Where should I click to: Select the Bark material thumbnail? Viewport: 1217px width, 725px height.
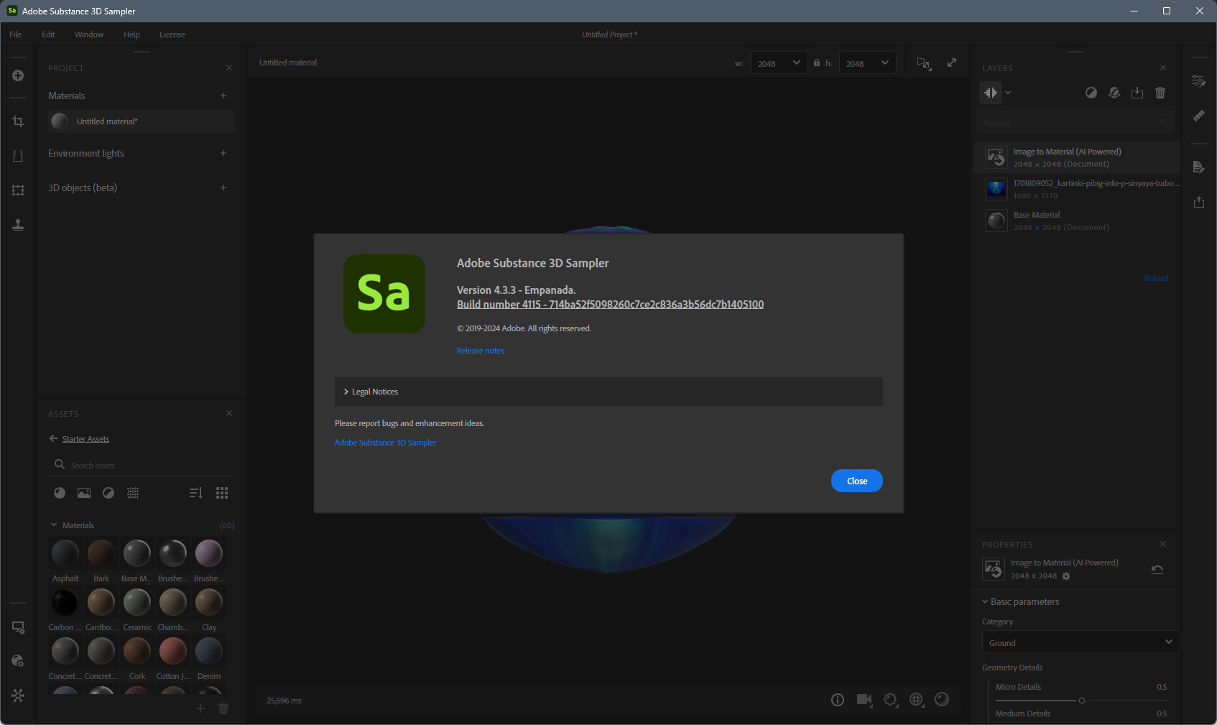tap(101, 553)
